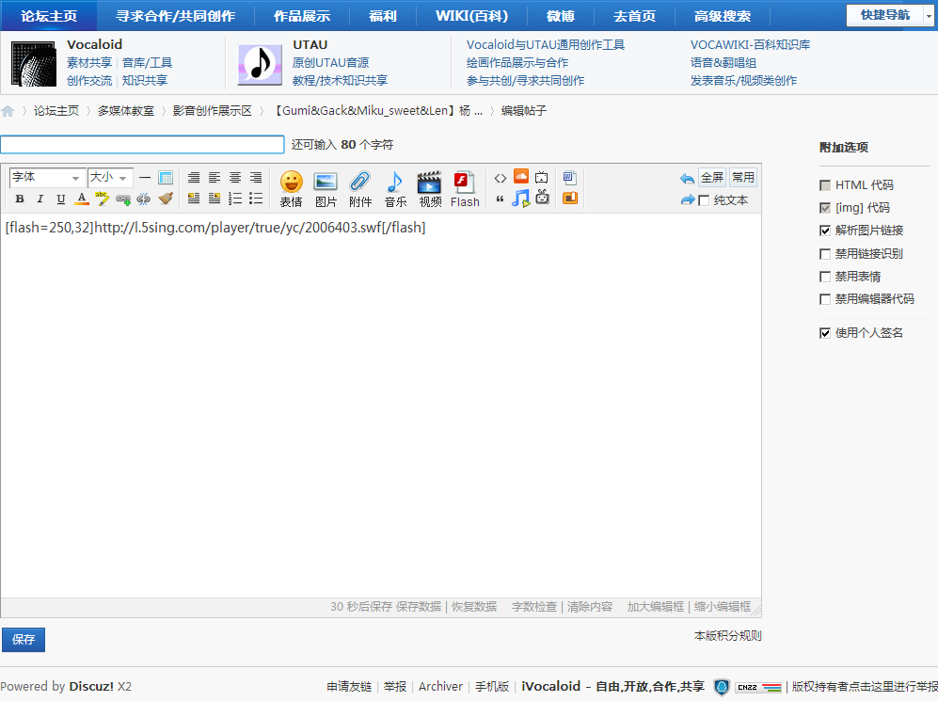
Task: Go to 作品展示 nav tab
Action: [302, 16]
